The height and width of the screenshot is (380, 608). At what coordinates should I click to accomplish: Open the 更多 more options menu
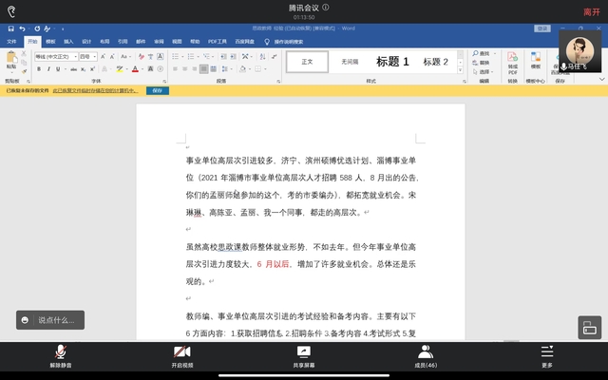tap(547, 355)
